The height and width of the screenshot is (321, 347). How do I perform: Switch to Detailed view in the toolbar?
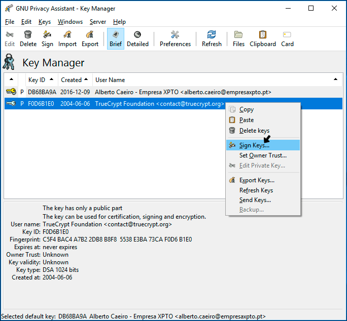(x=137, y=38)
